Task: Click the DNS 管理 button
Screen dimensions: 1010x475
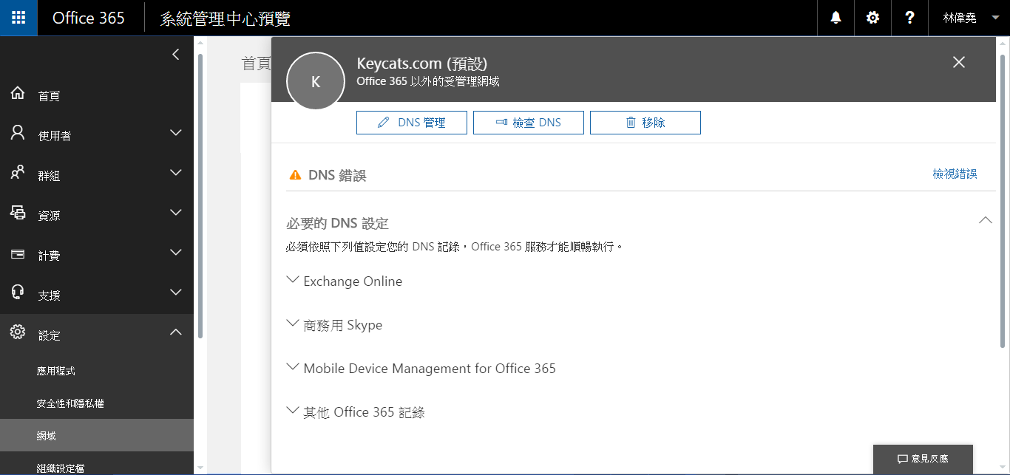Action: tap(412, 123)
